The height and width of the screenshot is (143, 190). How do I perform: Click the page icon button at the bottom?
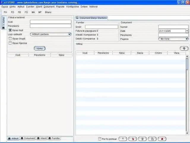click(x=152, y=139)
